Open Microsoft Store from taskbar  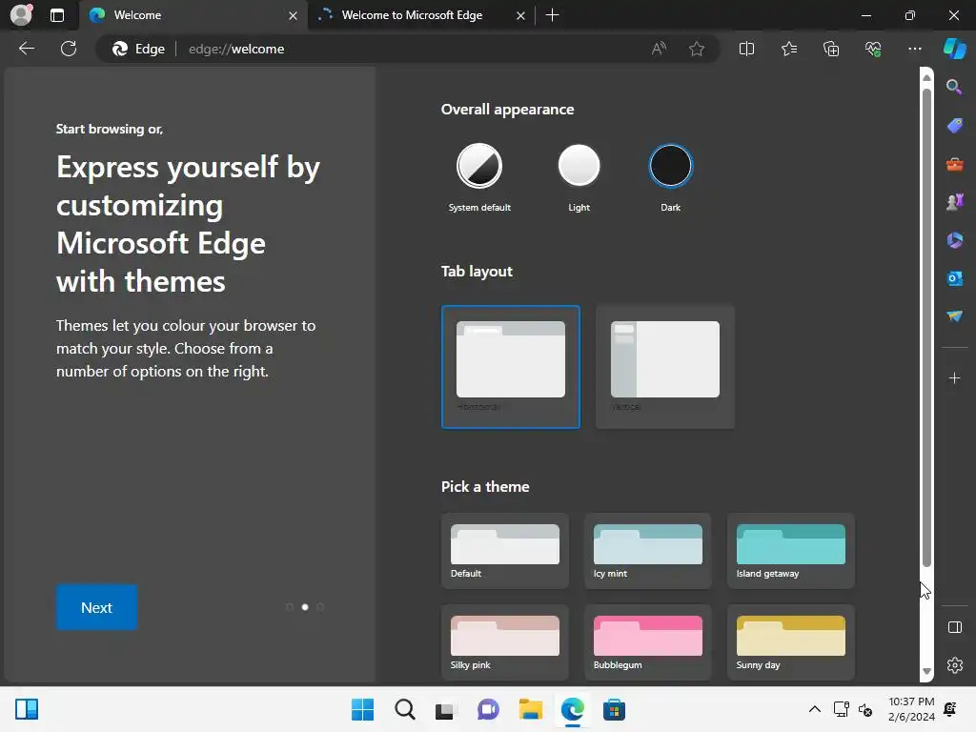coord(614,709)
